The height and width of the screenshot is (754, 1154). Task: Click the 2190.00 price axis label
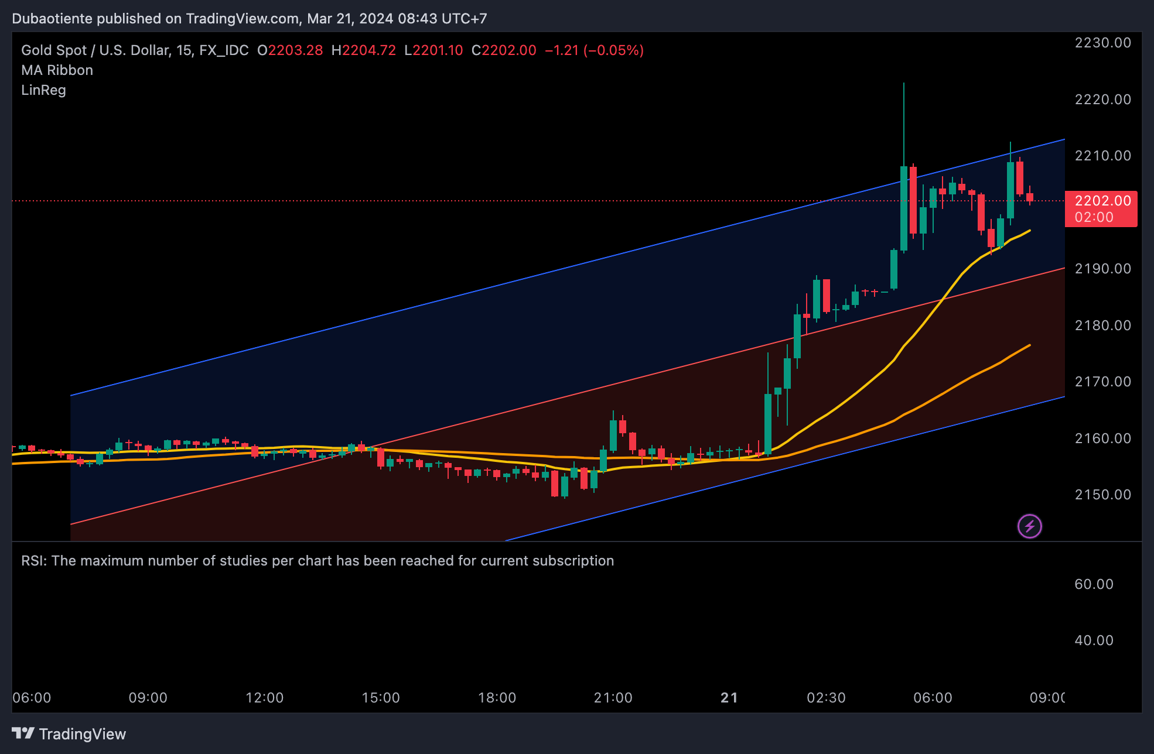point(1103,269)
